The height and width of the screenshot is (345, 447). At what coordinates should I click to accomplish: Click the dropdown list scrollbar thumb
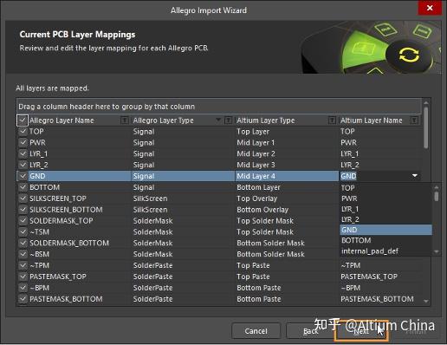tap(437, 197)
